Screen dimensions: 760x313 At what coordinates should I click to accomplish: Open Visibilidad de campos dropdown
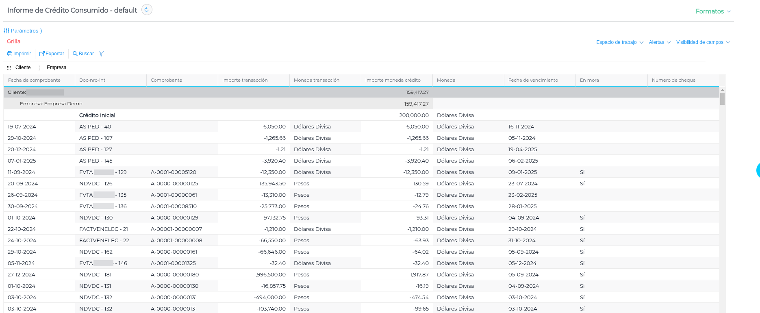pyautogui.click(x=703, y=42)
